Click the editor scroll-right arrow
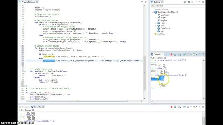Screen dimensions: 223x125 pos(141,101)
